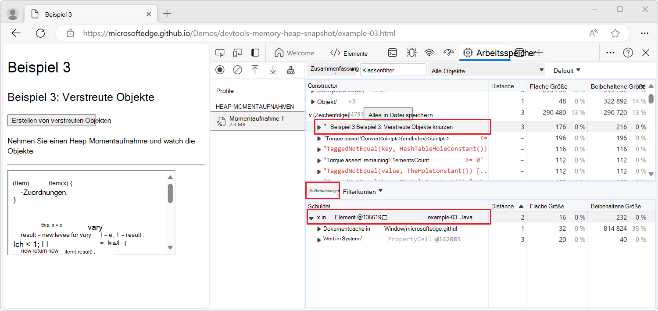Switch to the Elemente tab
Viewport: 658px width, 311px height.
(349, 53)
